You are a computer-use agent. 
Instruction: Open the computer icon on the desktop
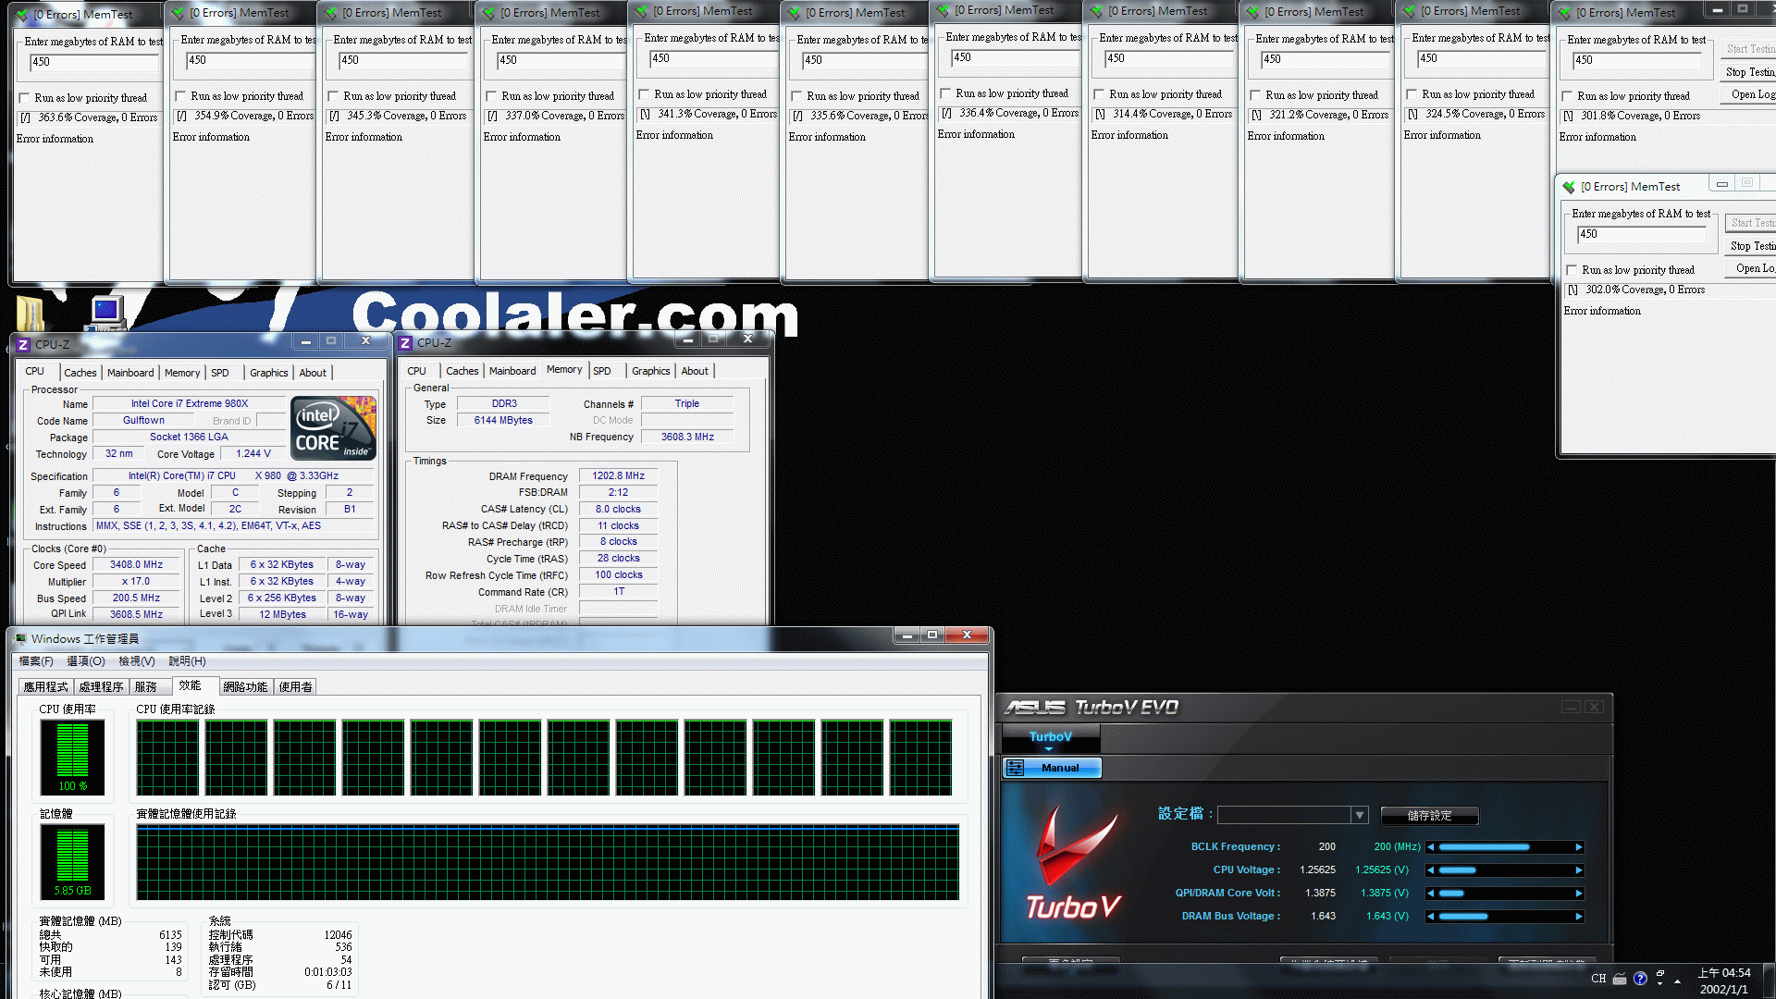click(x=107, y=313)
